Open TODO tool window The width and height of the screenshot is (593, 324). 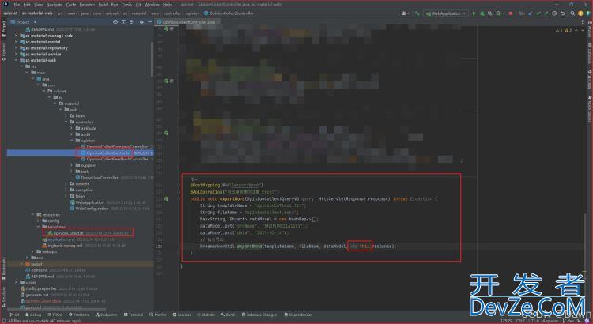(x=55, y=315)
